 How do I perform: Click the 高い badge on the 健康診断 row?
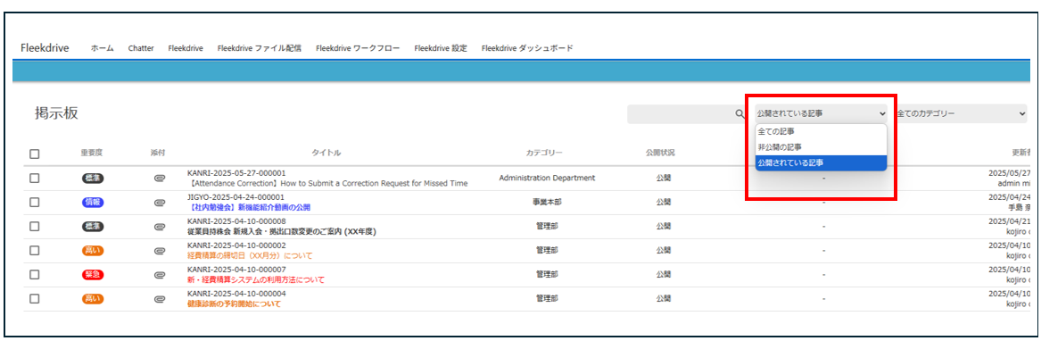94,299
